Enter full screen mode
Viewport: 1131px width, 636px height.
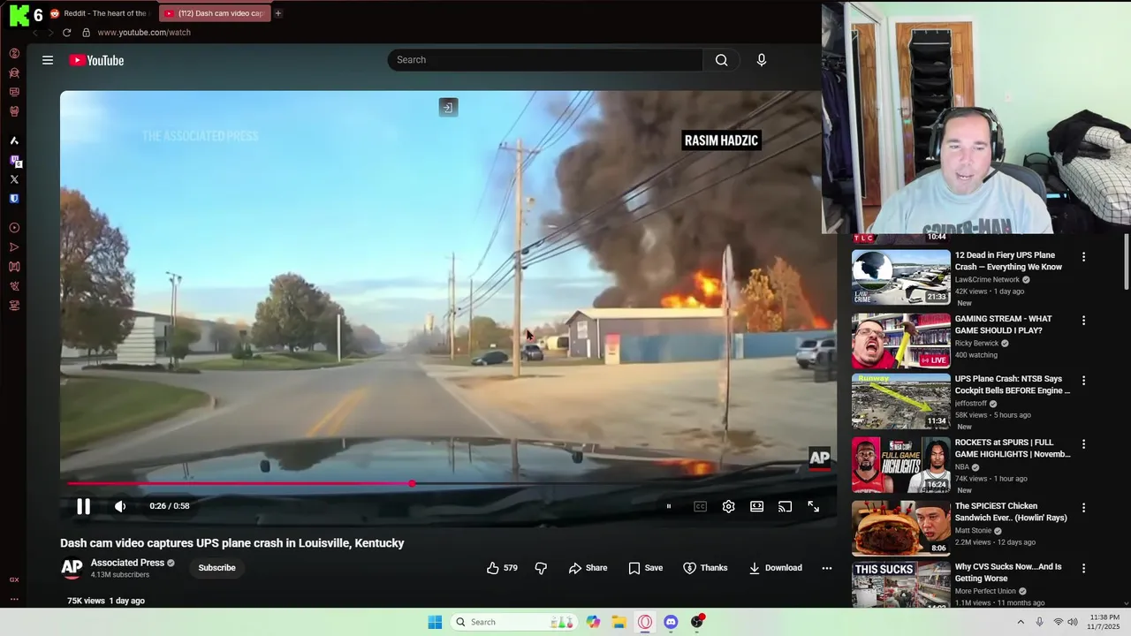point(813,506)
